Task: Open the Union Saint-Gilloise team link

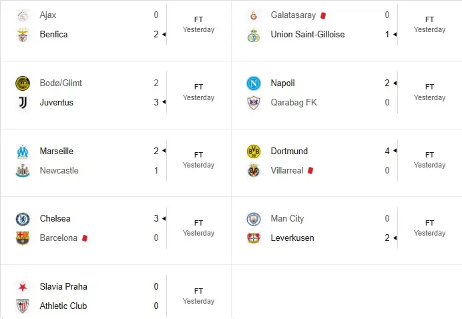Action: point(308,34)
